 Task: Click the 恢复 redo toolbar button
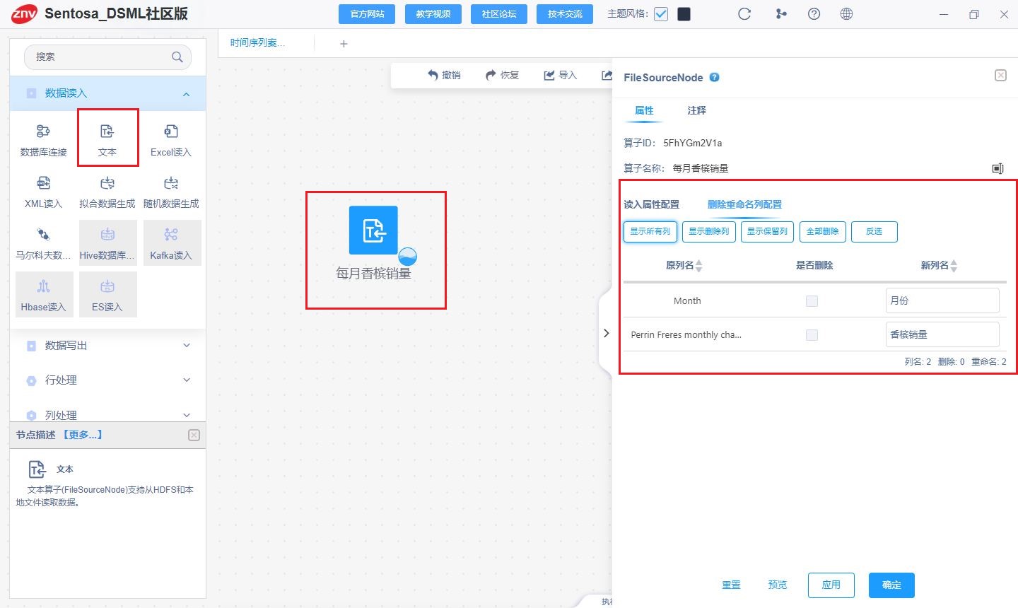coord(502,75)
